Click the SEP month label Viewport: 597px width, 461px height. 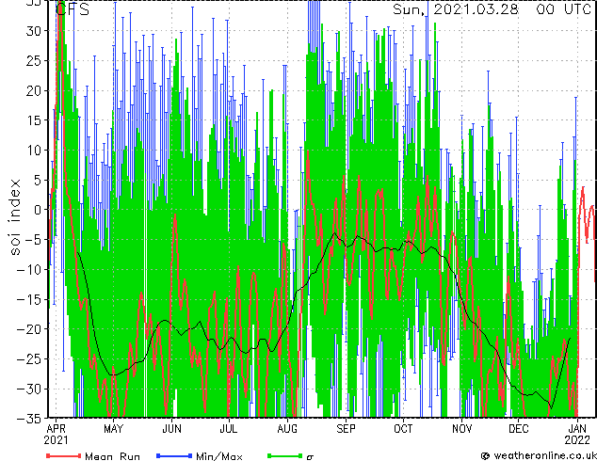click(x=346, y=429)
